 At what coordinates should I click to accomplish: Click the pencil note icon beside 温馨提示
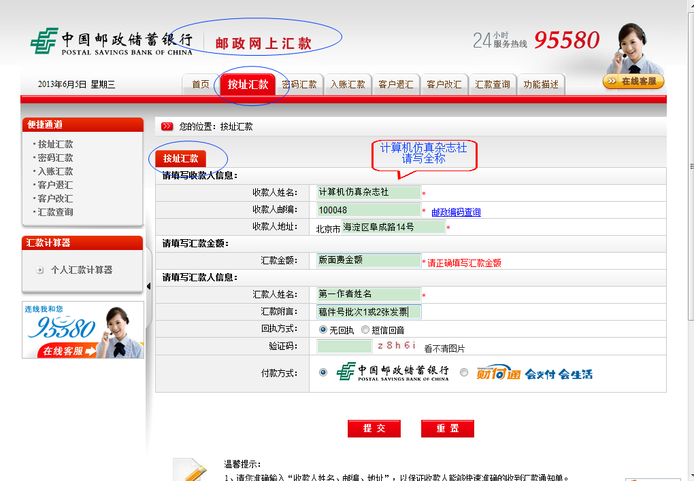(191, 469)
